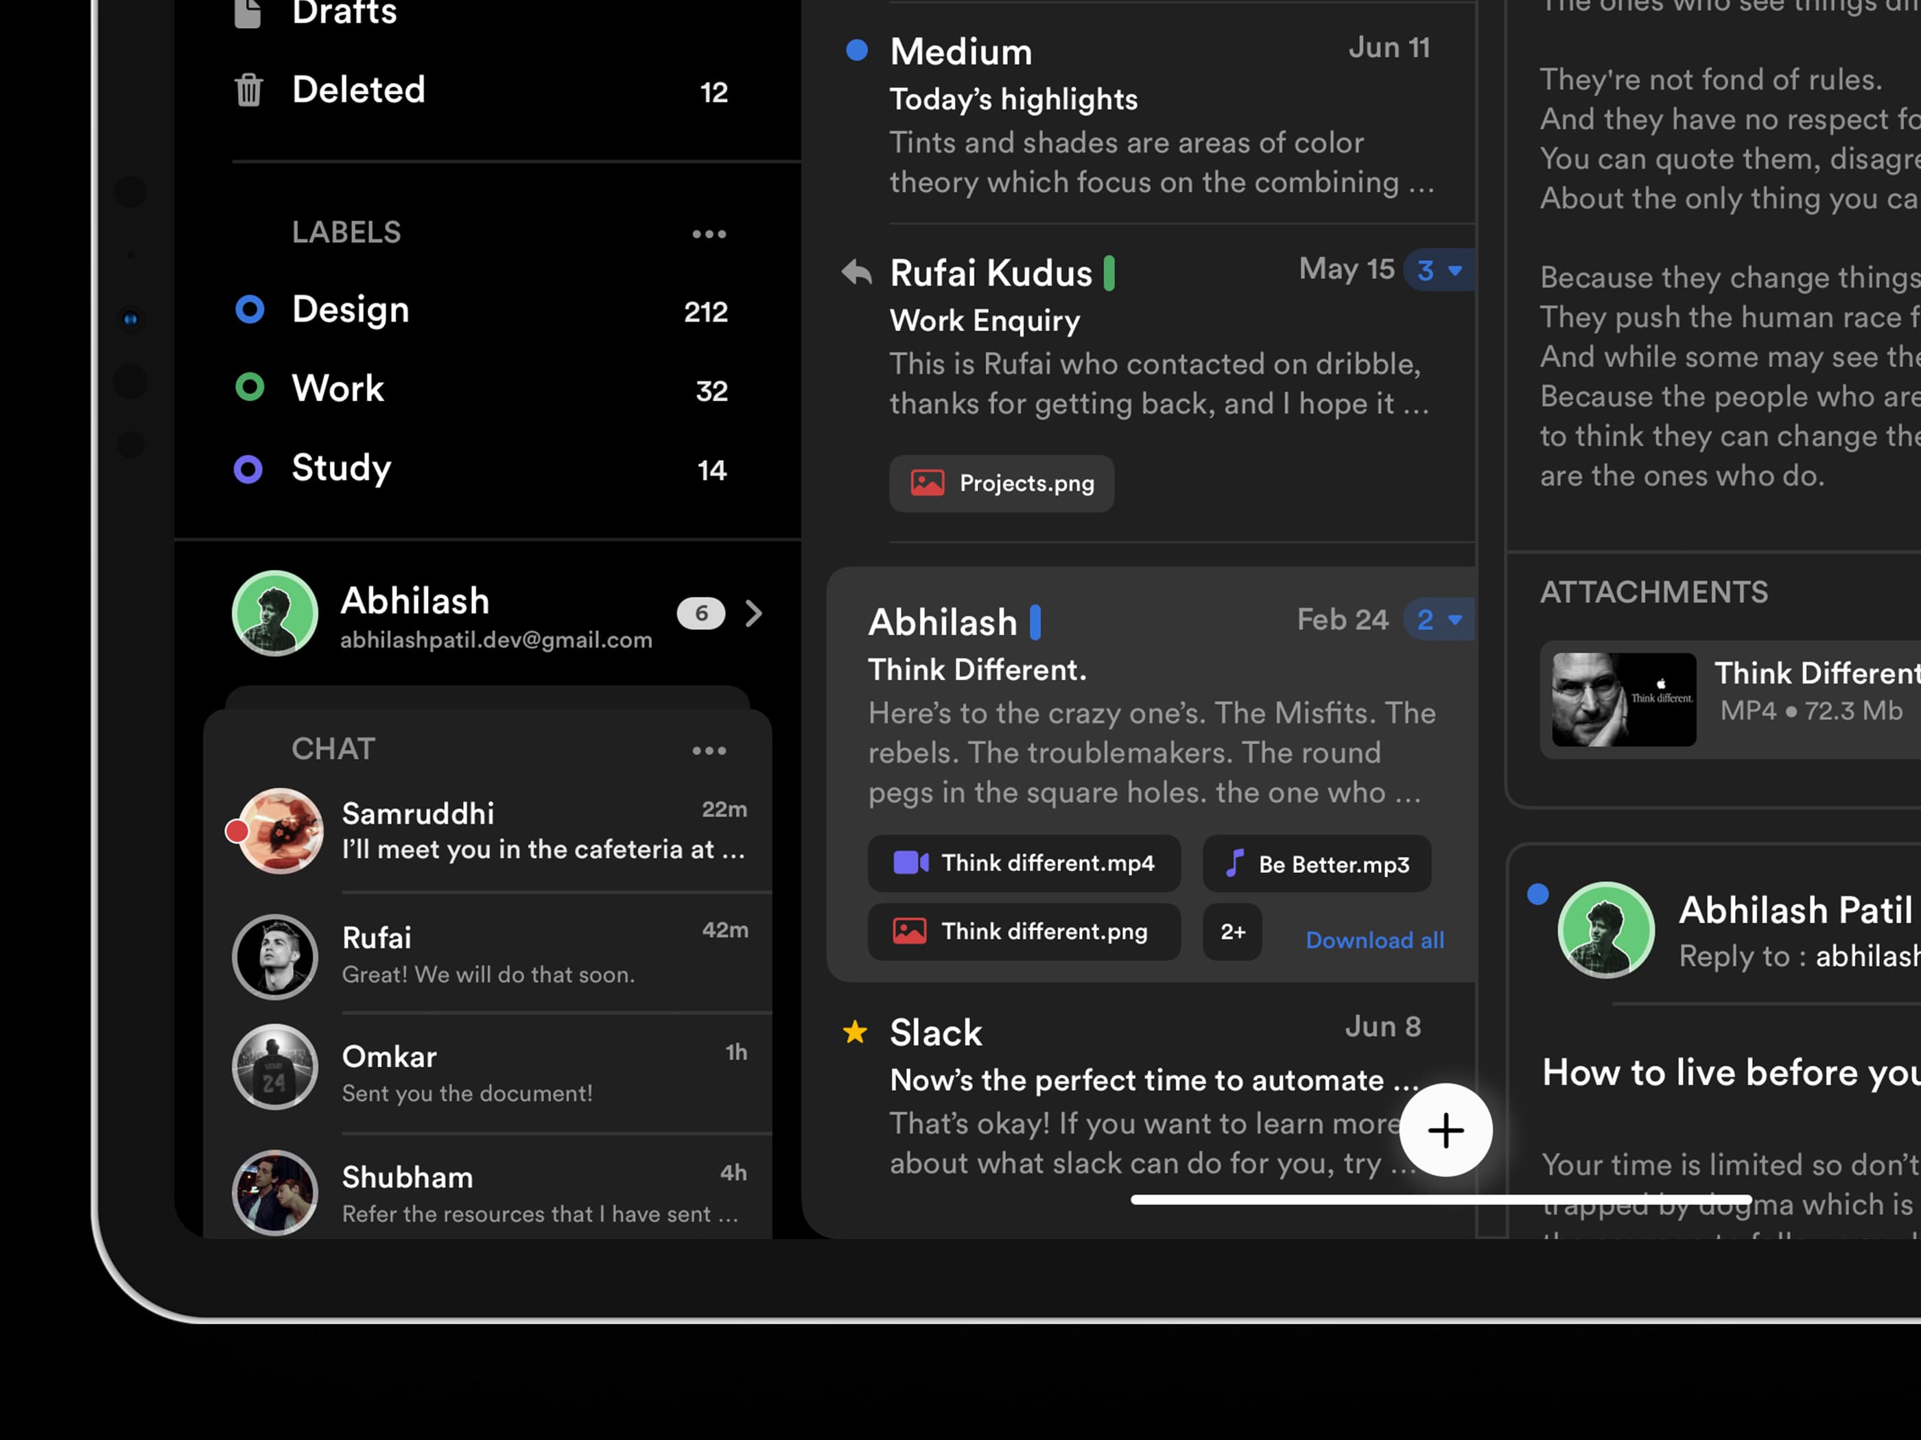This screenshot has width=1921, height=1440.
Task: Toggle the Work label green circle
Action: click(x=249, y=387)
